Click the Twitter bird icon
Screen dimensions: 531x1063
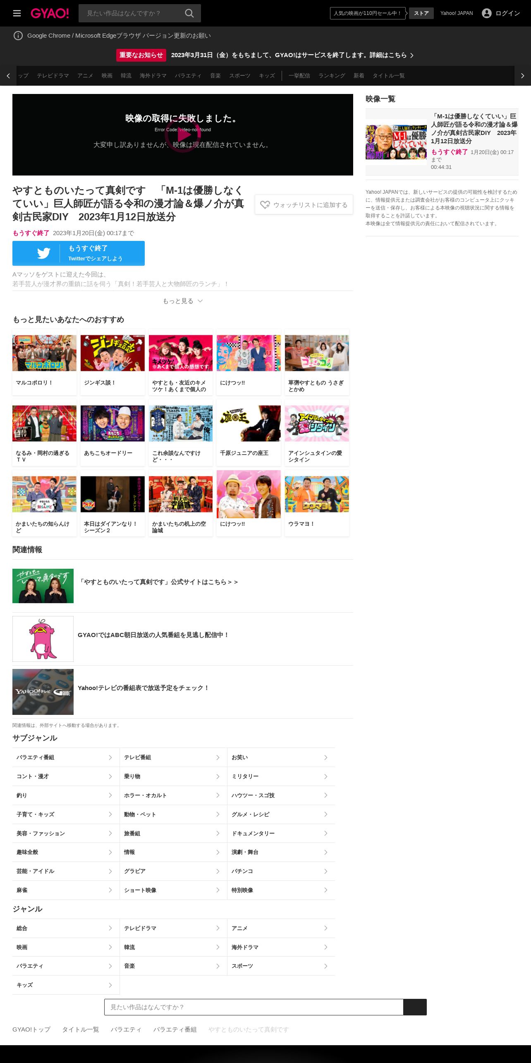(44, 253)
